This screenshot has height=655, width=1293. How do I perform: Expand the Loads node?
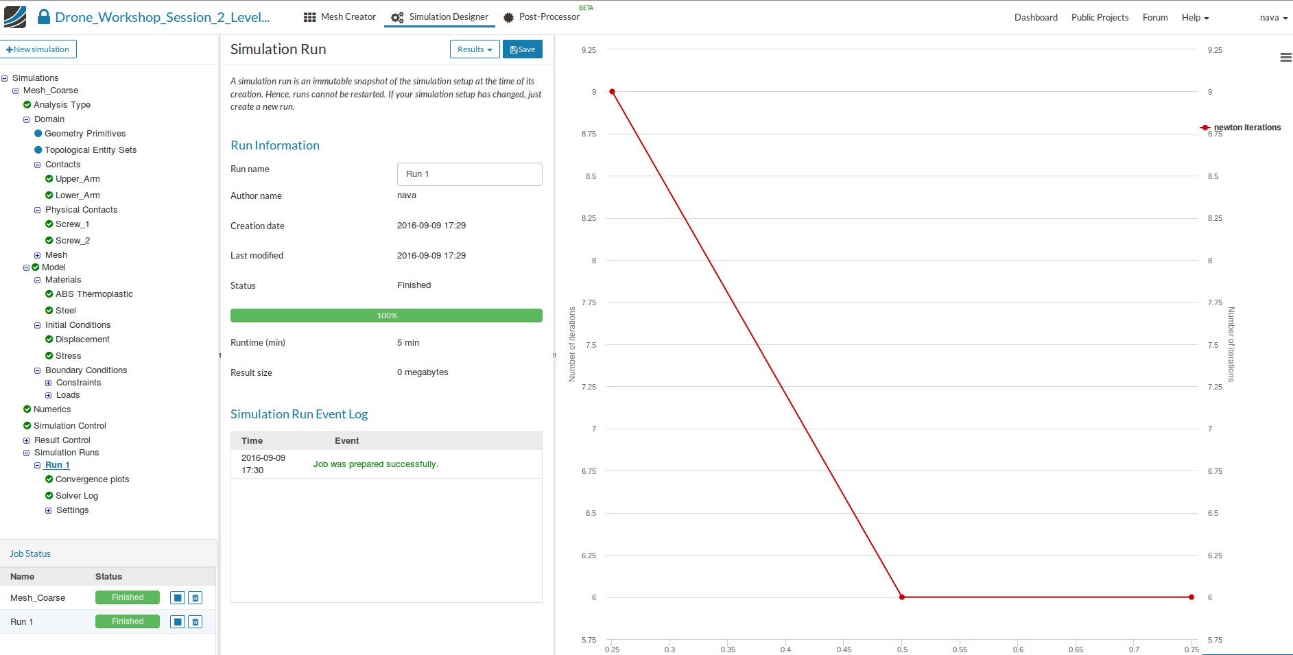pos(49,396)
